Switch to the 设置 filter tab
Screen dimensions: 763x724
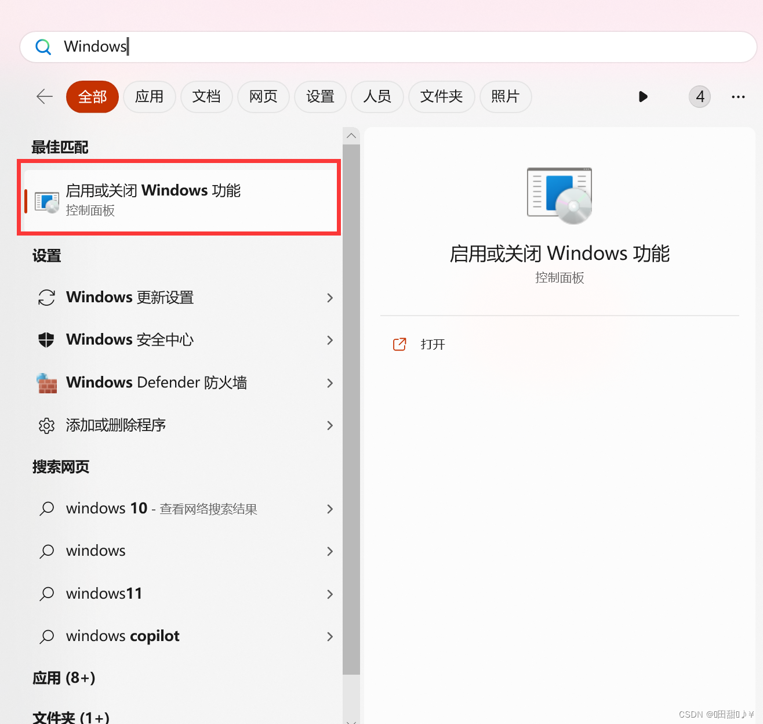(x=321, y=97)
